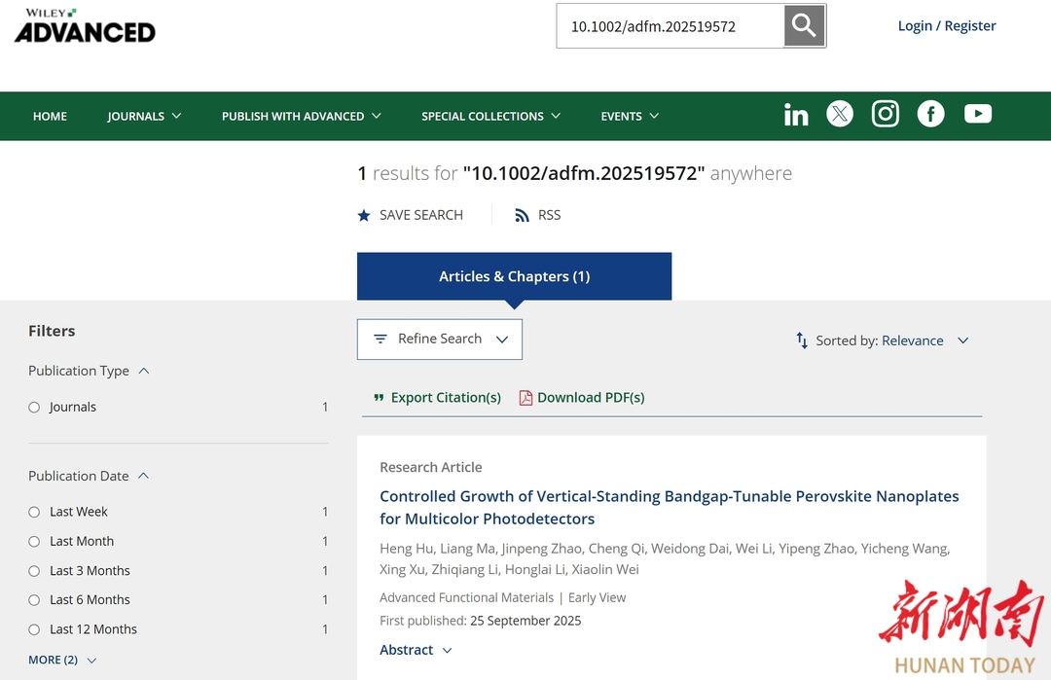Switch to Articles & Chapters tab
This screenshot has height=680, width=1051.
514,276
